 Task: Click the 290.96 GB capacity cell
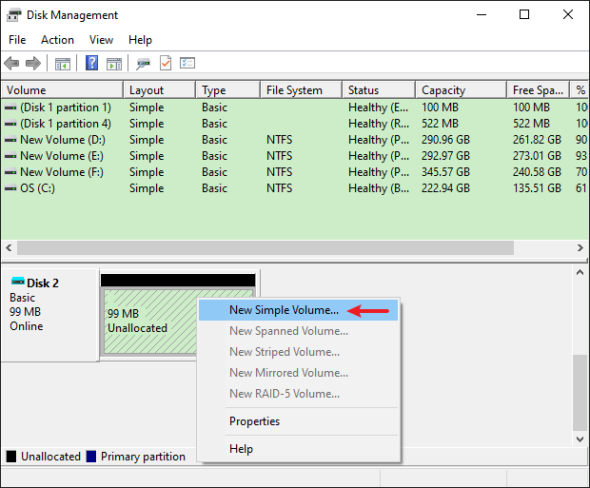click(x=446, y=140)
